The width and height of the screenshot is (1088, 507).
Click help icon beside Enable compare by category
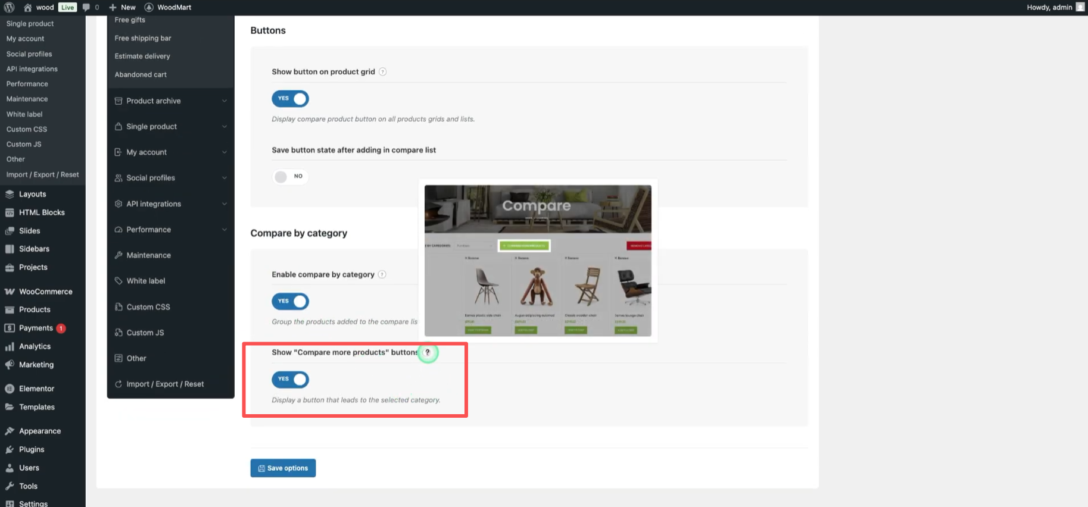click(x=382, y=274)
